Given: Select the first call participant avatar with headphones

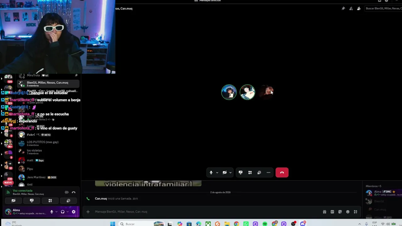Looking at the screenshot, I should point(229,92).
